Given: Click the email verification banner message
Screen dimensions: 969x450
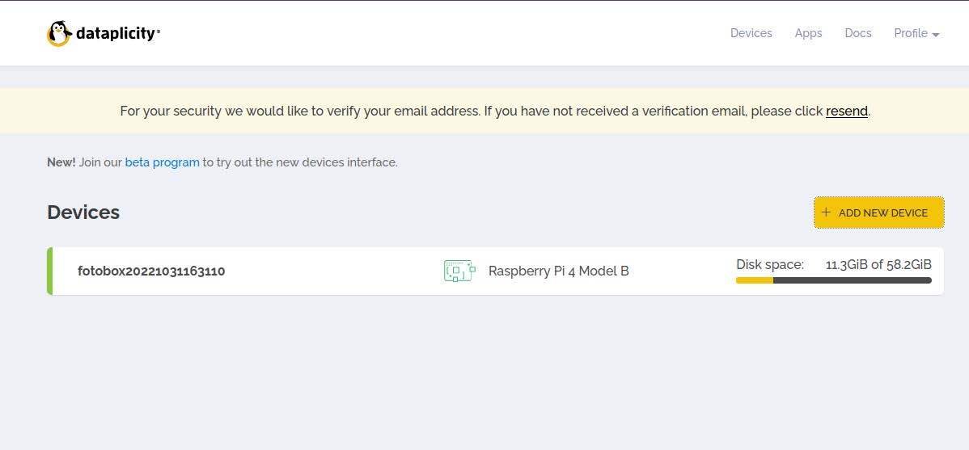Looking at the screenshot, I should (x=495, y=111).
